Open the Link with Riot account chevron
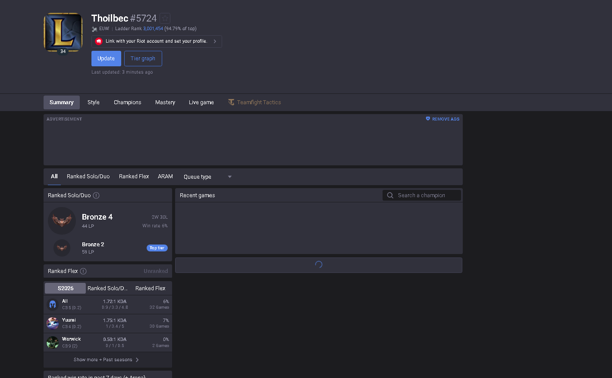612x378 pixels. 215,41
